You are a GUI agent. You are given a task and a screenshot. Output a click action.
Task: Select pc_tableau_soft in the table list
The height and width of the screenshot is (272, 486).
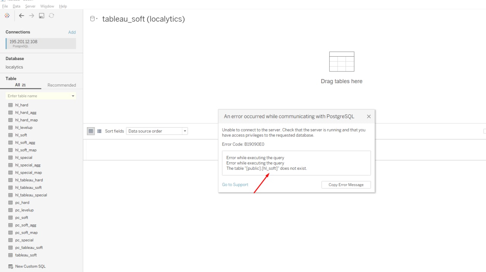coord(29,248)
